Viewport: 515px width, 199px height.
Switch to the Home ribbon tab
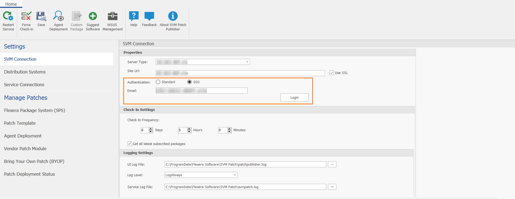[11, 4]
